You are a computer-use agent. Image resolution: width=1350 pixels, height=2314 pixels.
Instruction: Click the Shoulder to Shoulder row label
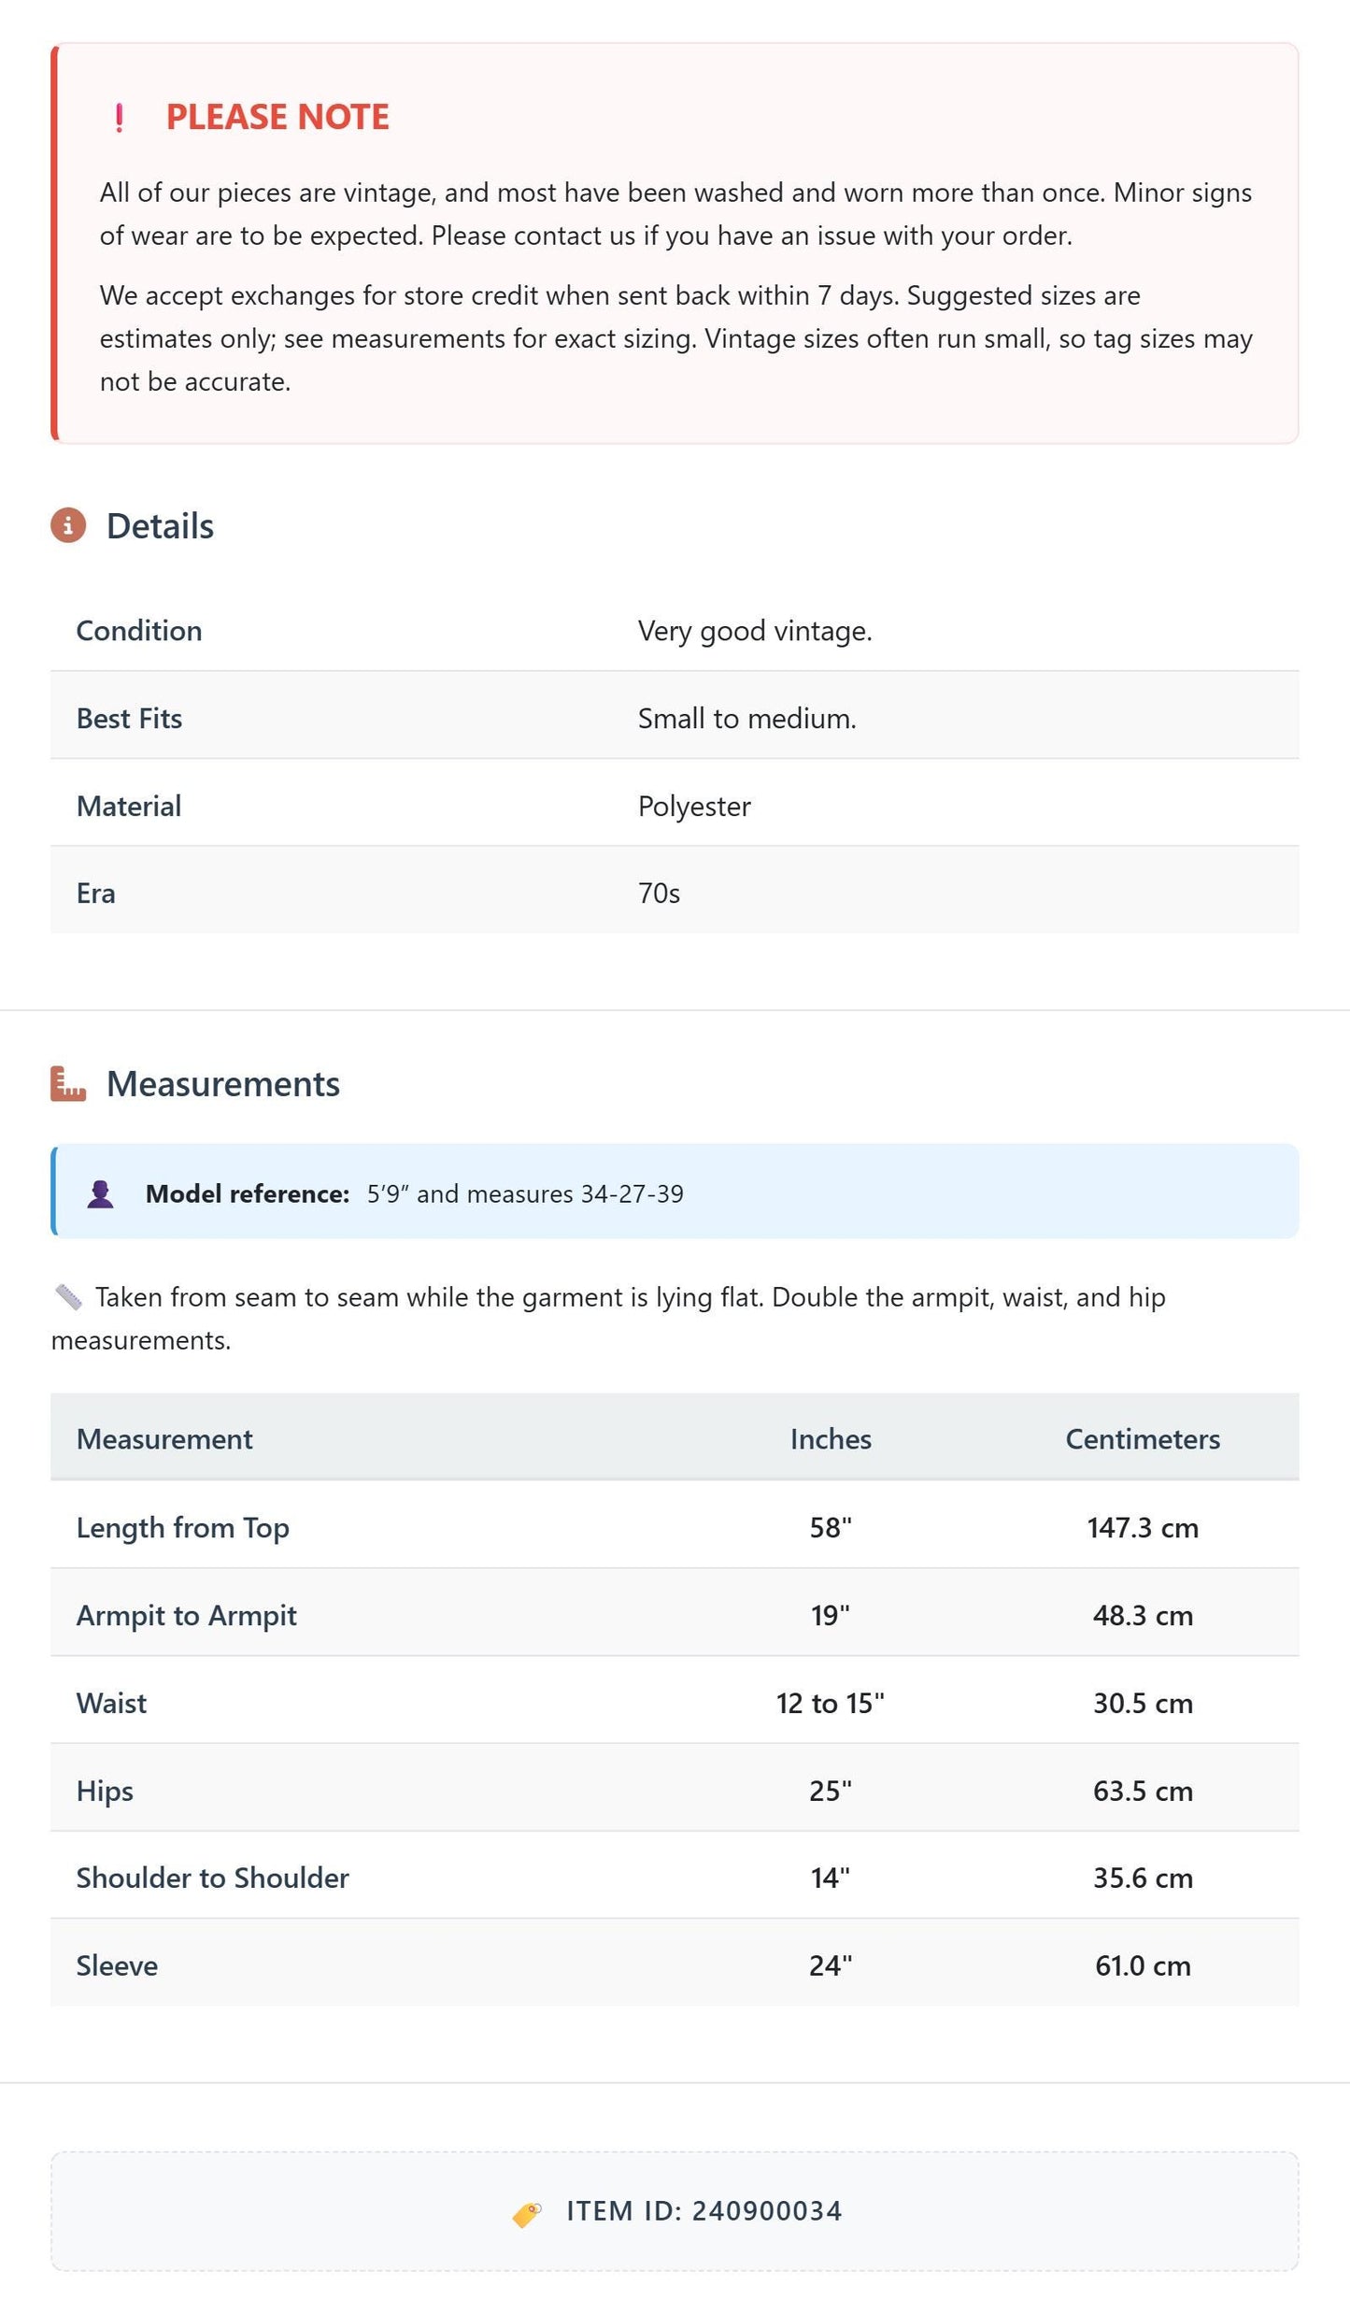213,1878
